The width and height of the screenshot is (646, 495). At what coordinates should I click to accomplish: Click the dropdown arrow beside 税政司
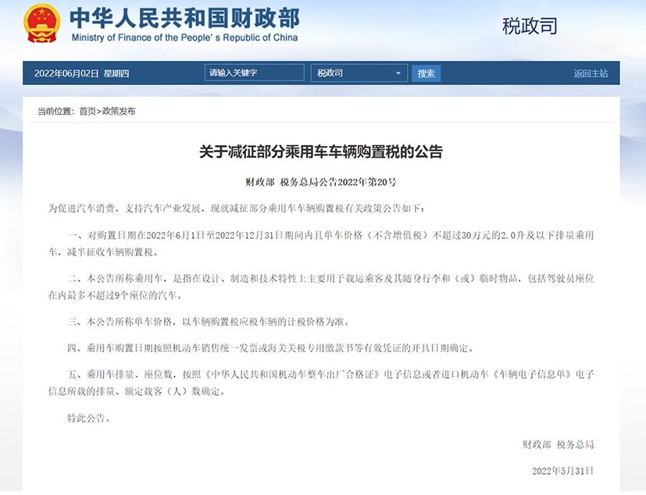398,73
